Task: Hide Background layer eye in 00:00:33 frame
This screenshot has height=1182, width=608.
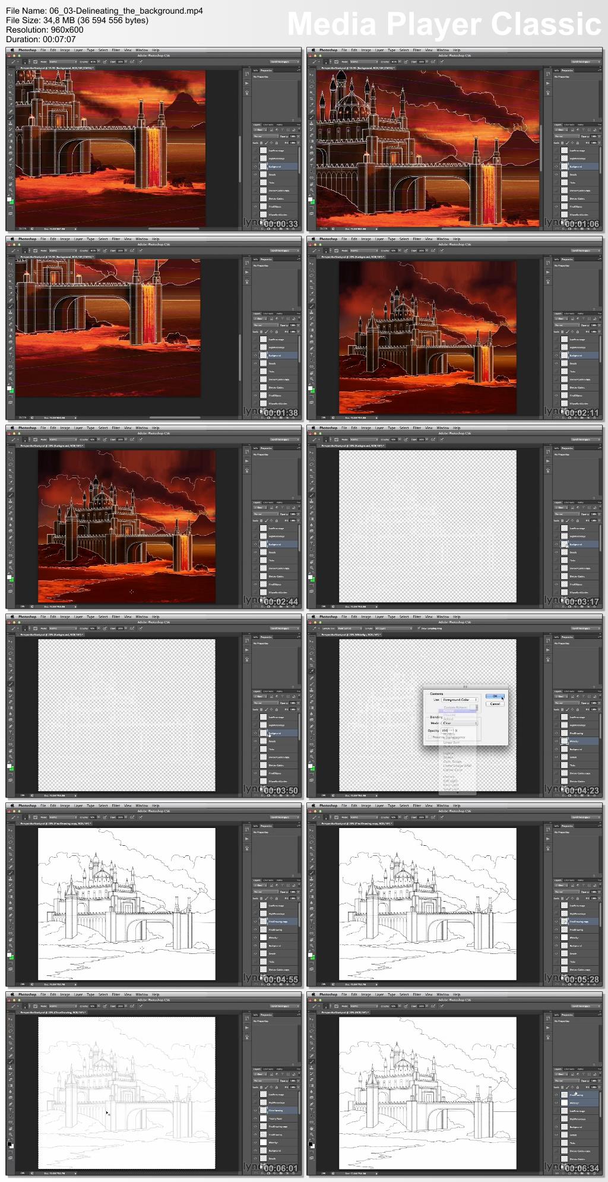Action: click(x=255, y=166)
